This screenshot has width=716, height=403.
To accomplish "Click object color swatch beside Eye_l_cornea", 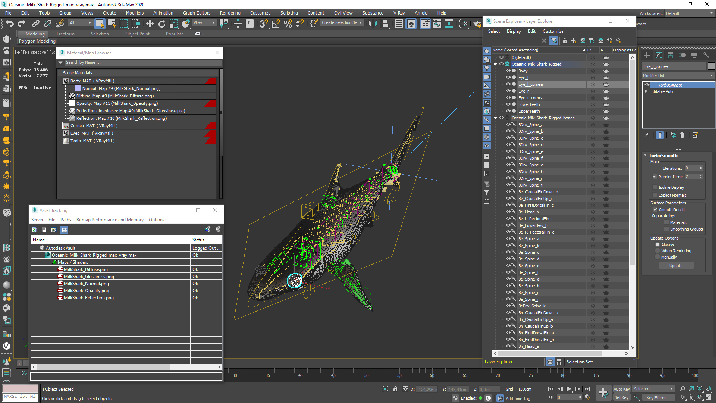I will pos(711,66).
